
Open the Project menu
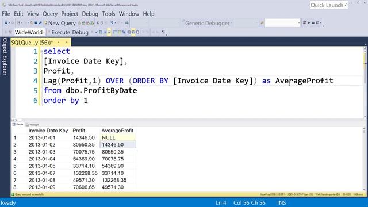point(70,14)
